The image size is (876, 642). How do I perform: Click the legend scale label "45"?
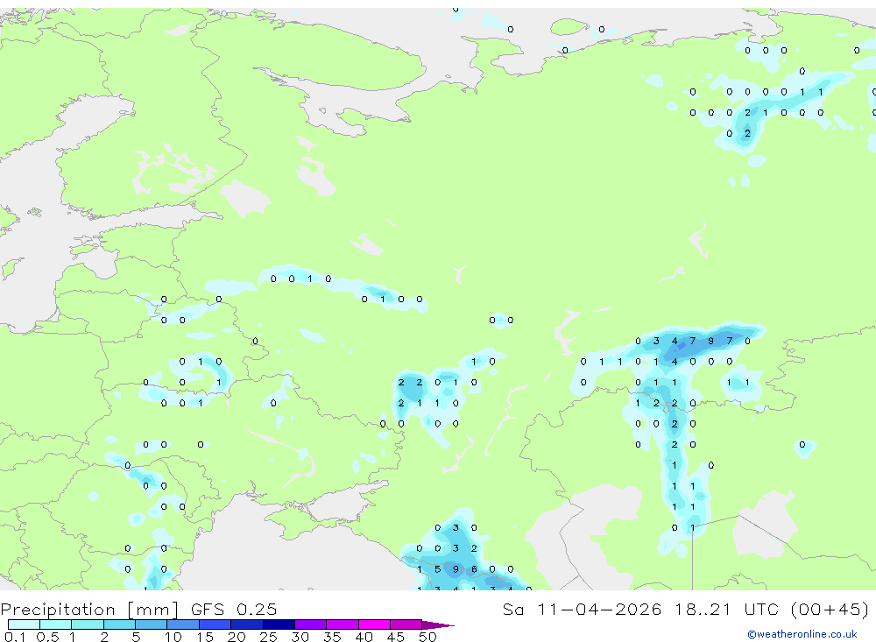(x=396, y=637)
